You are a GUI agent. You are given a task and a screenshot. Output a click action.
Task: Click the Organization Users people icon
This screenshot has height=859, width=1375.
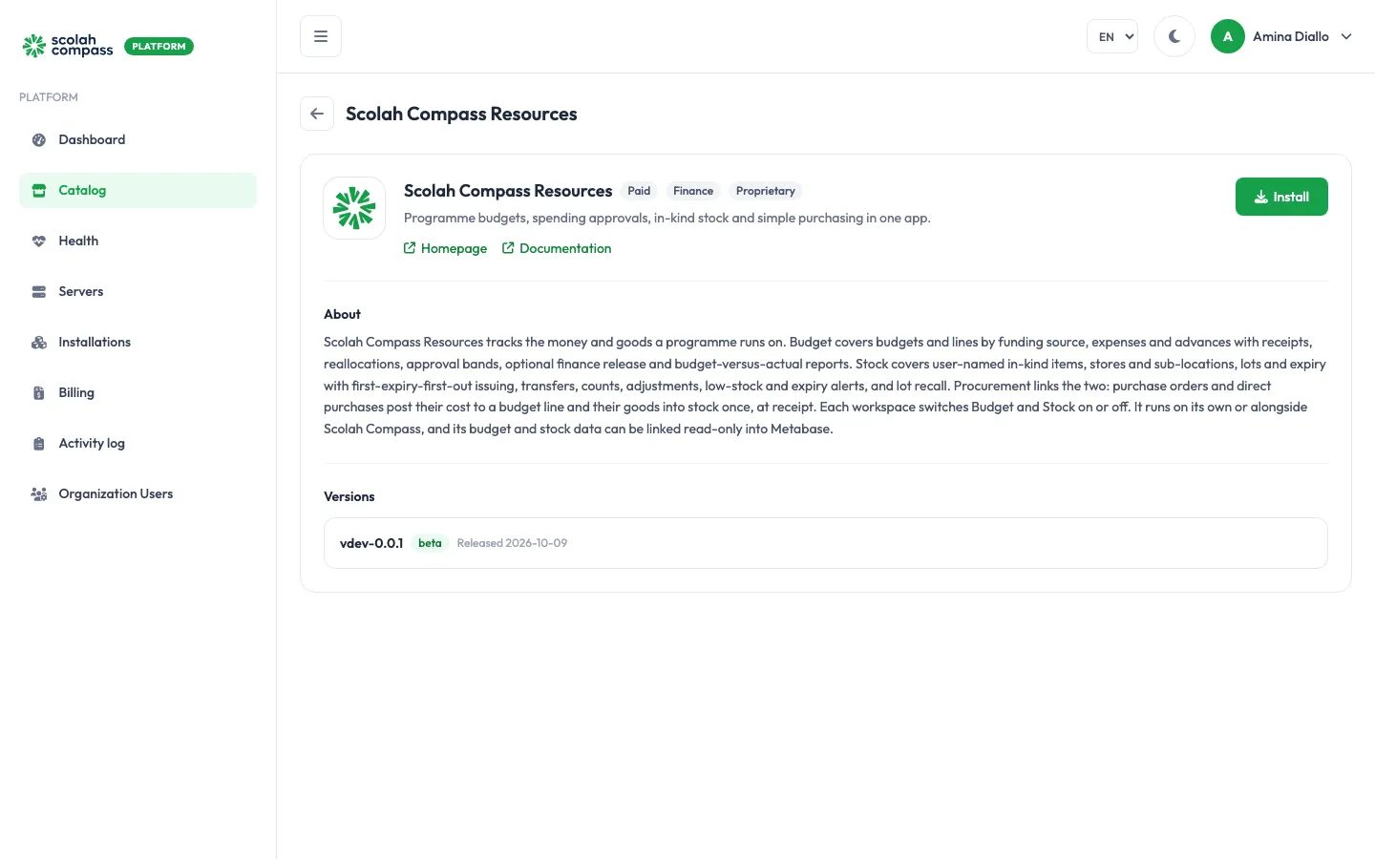click(39, 493)
